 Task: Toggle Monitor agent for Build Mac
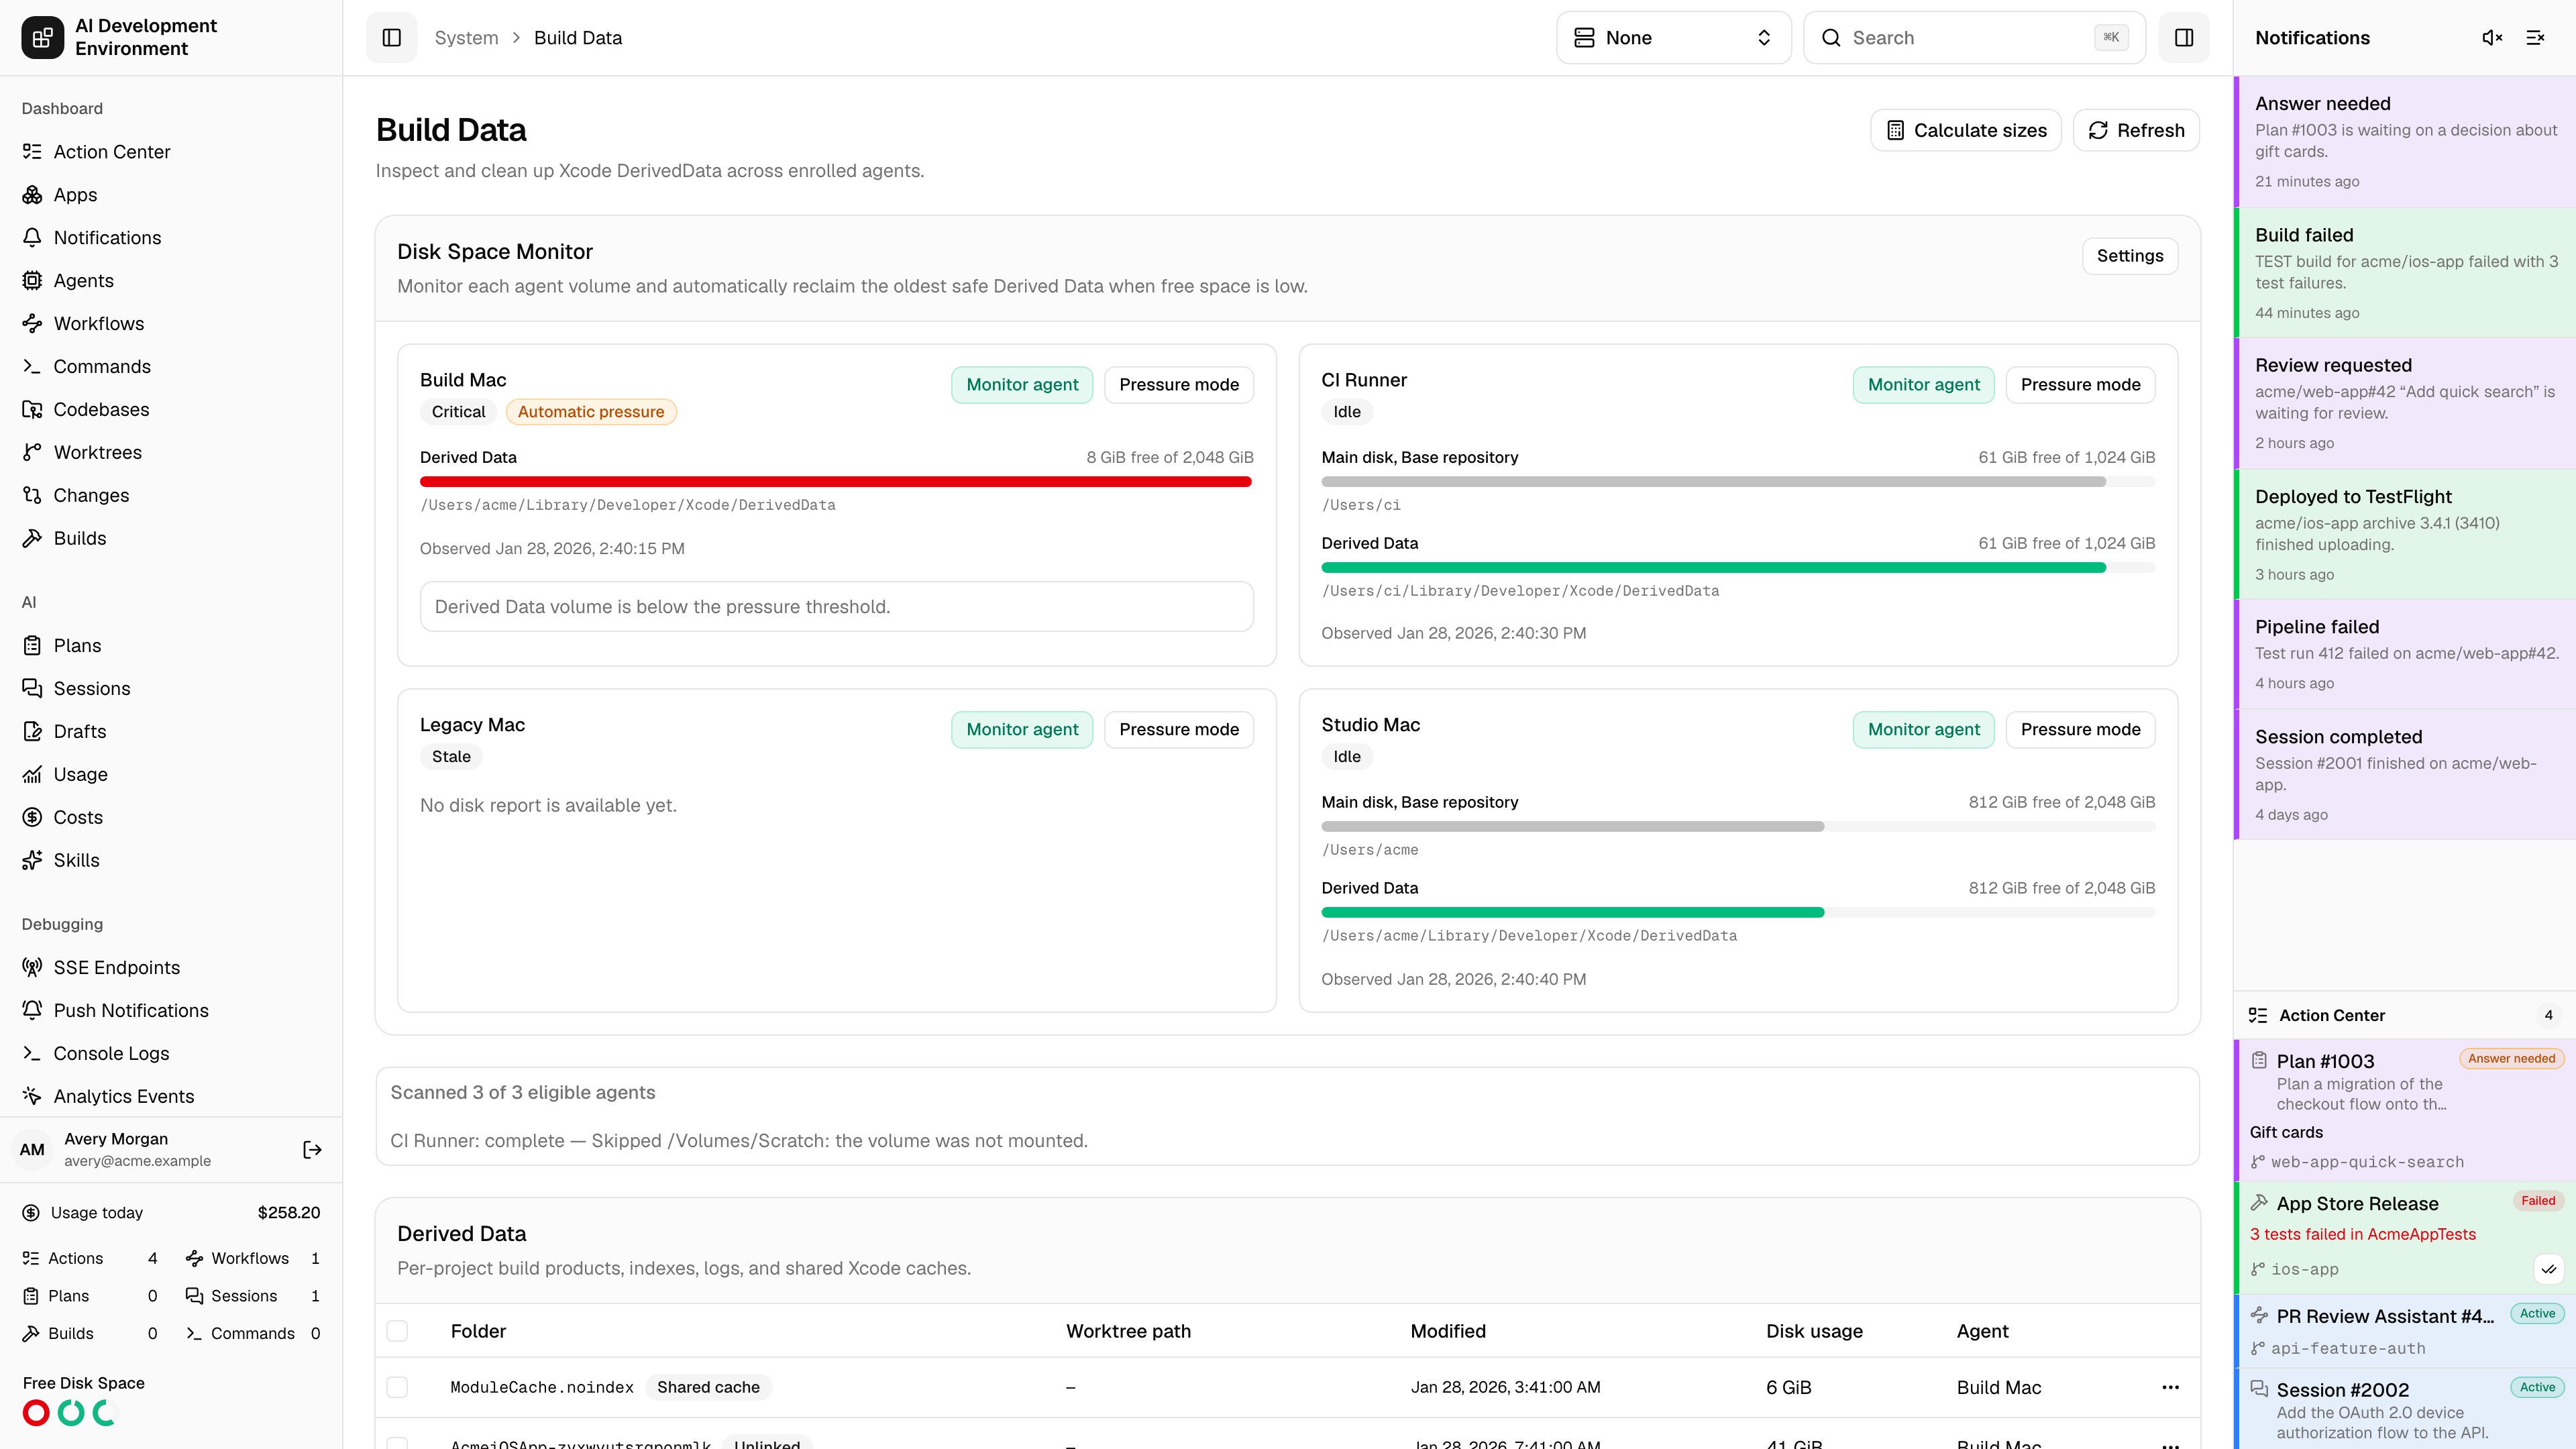click(1022, 385)
